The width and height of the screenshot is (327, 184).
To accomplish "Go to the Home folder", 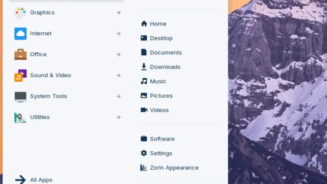I will coord(158,24).
